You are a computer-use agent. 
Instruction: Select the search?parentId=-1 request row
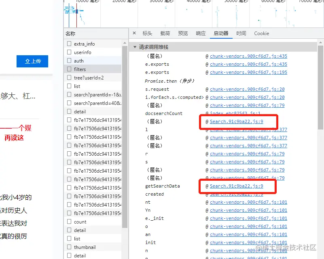[x=93, y=94]
